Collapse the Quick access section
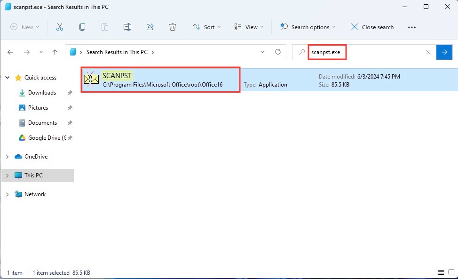The height and width of the screenshot is (279, 458). click(8, 78)
